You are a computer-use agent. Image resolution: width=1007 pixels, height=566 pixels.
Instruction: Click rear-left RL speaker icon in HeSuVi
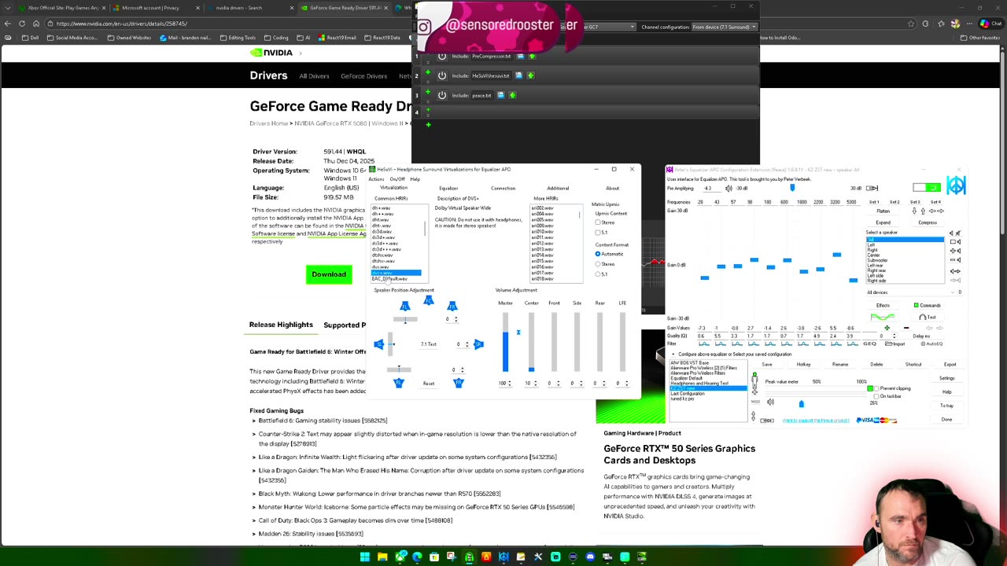(398, 383)
